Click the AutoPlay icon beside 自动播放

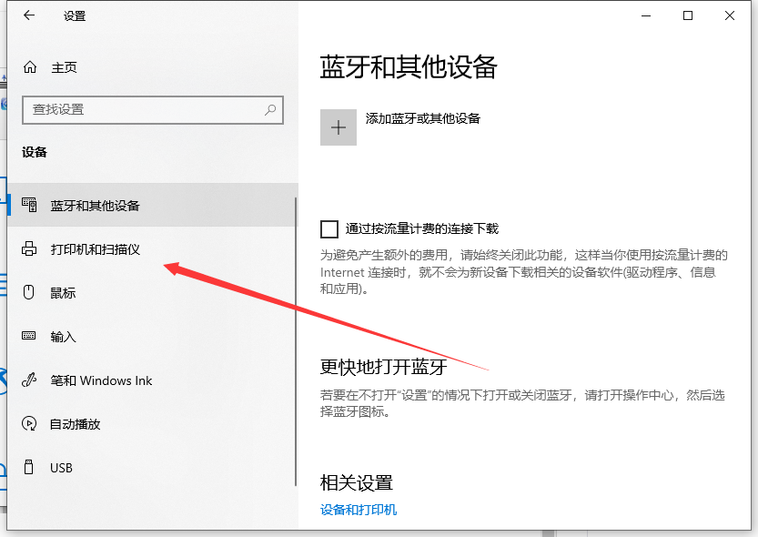(x=28, y=424)
